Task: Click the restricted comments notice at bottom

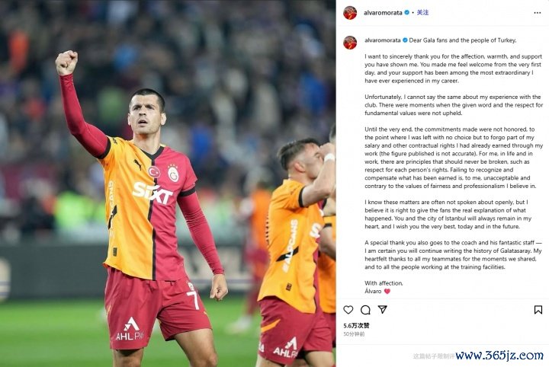Action: coord(433,356)
